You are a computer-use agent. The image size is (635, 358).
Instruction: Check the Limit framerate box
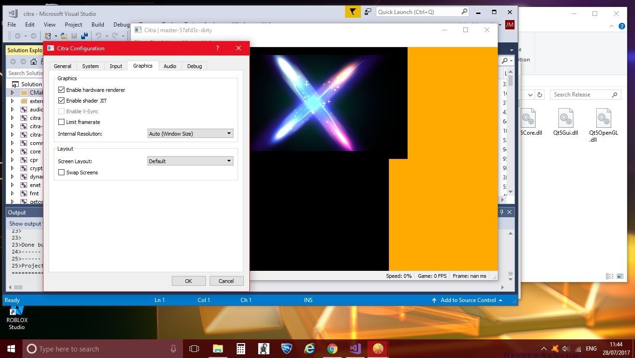61,122
